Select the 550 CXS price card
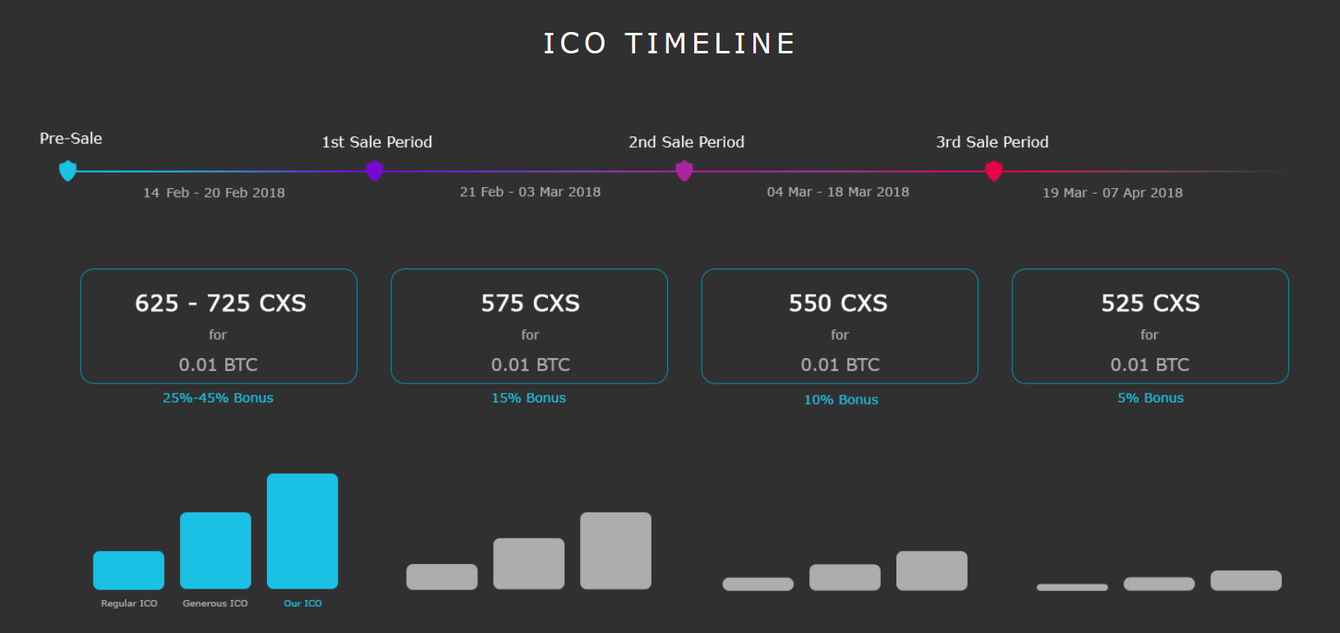The width and height of the screenshot is (1340, 633). (x=840, y=326)
